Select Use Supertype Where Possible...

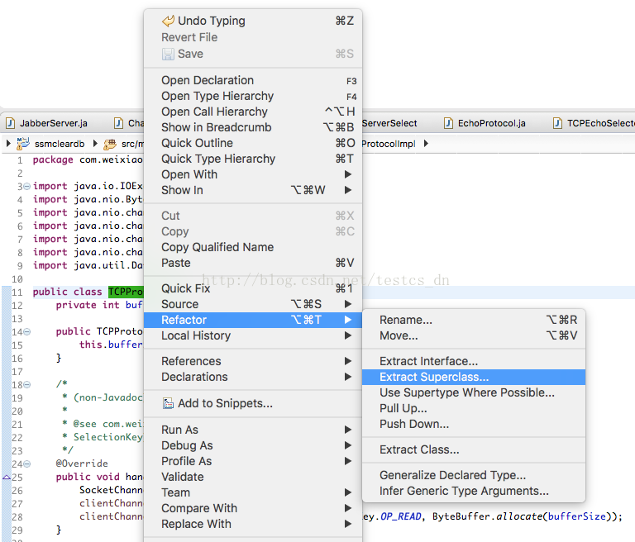[474, 392]
